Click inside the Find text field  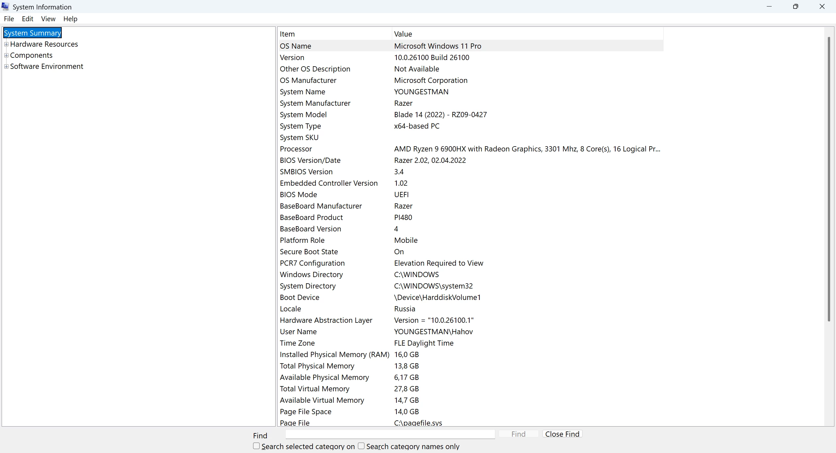(390, 434)
